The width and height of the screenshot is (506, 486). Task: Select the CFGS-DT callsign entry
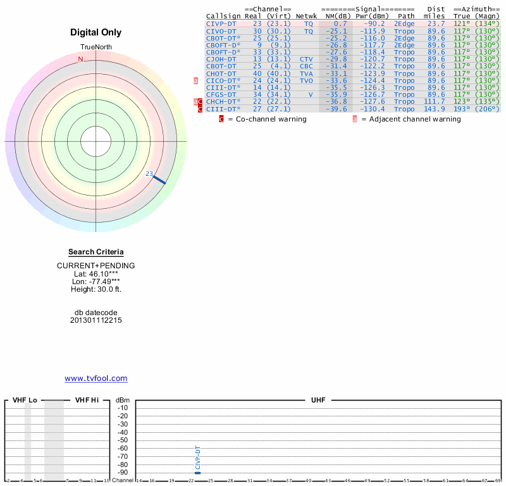221,94
